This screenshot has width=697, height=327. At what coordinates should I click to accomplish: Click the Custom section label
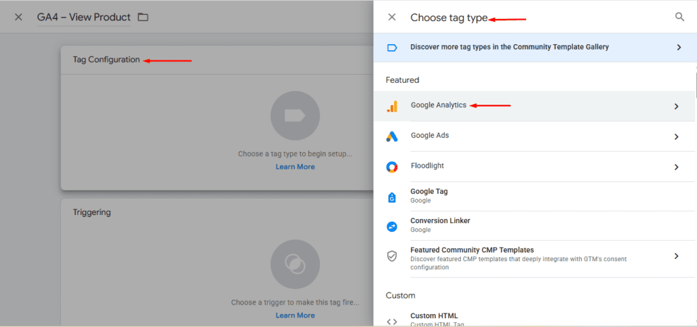400,296
